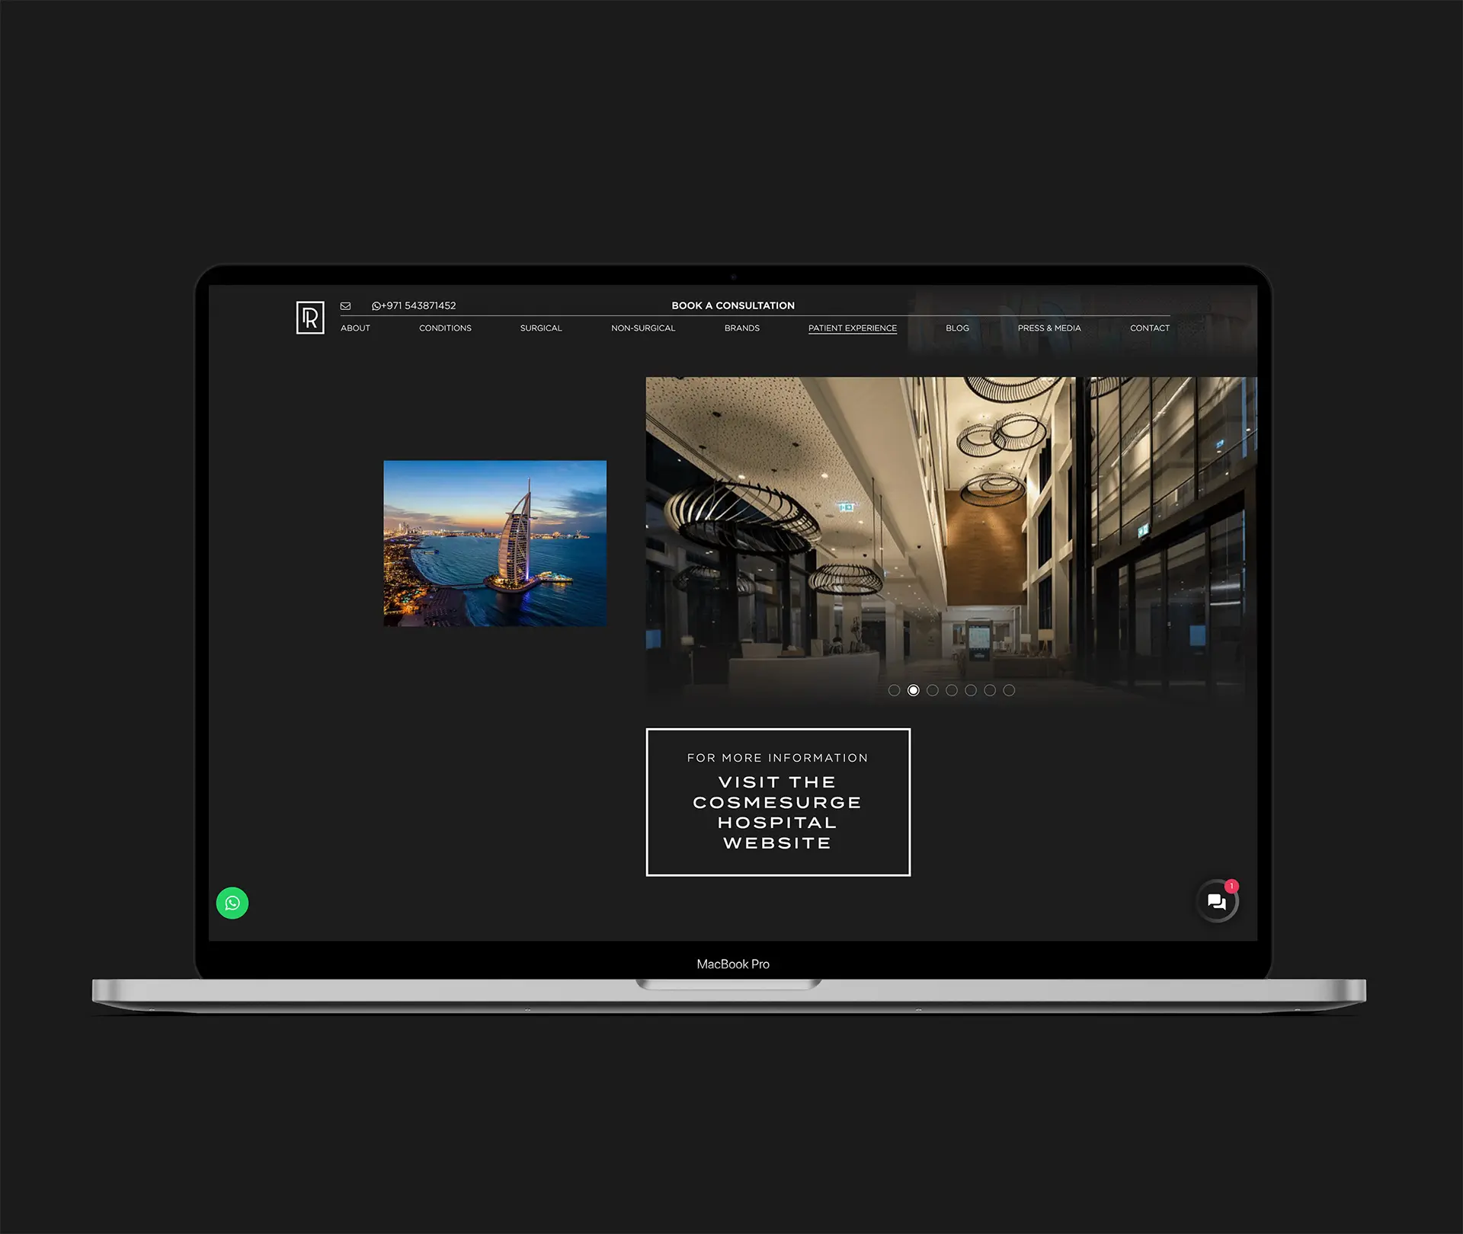Viewport: 1463px width, 1234px height.
Task: Open the Surgical menu item
Action: pyautogui.click(x=541, y=328)
